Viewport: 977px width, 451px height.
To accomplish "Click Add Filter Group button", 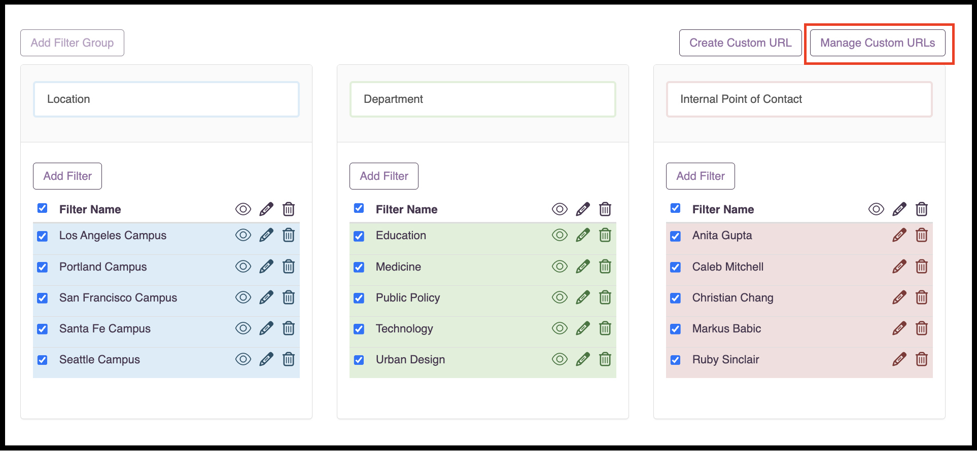I will [72, 43].
